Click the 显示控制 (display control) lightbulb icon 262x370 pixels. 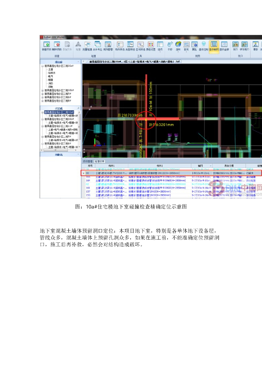(x=203, y=46)
